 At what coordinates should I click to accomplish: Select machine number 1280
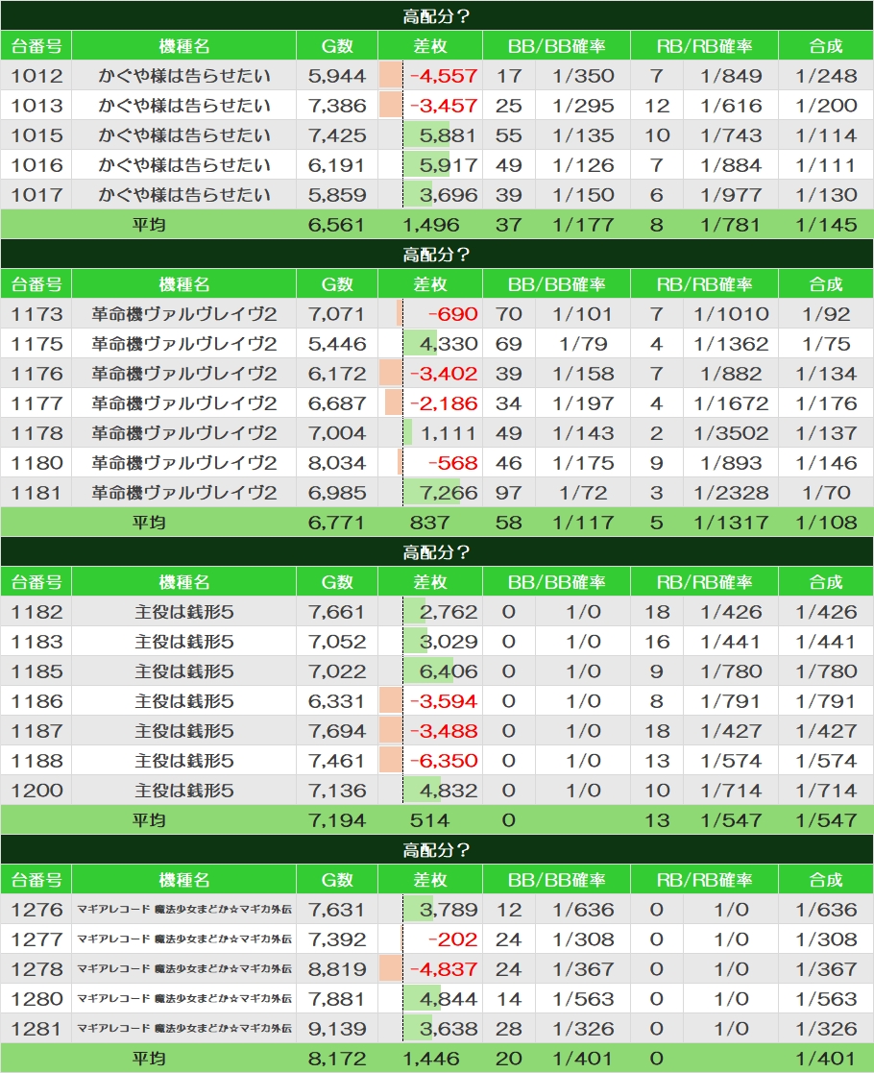tap(36, 998)
